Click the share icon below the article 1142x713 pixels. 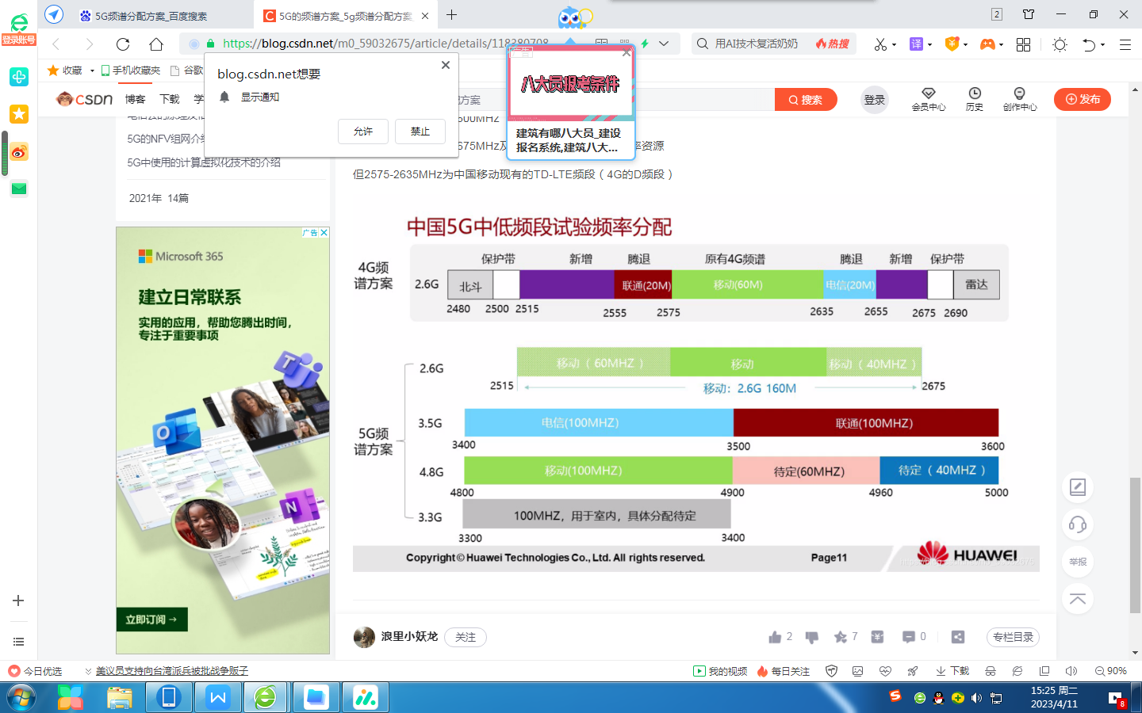pos(958,637)
